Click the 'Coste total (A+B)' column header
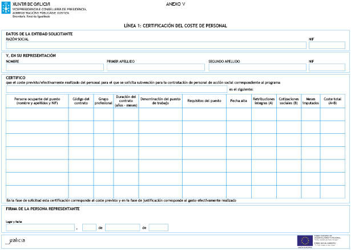This screenshot has height=250, width=351. click(x=332, y=101)
